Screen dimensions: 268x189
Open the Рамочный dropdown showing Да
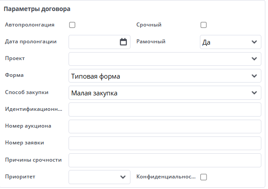click(230, 42)
